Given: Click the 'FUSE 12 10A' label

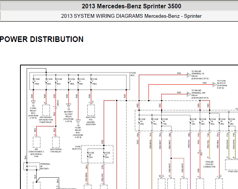Looking at the screenshot, I should [194, 122].
